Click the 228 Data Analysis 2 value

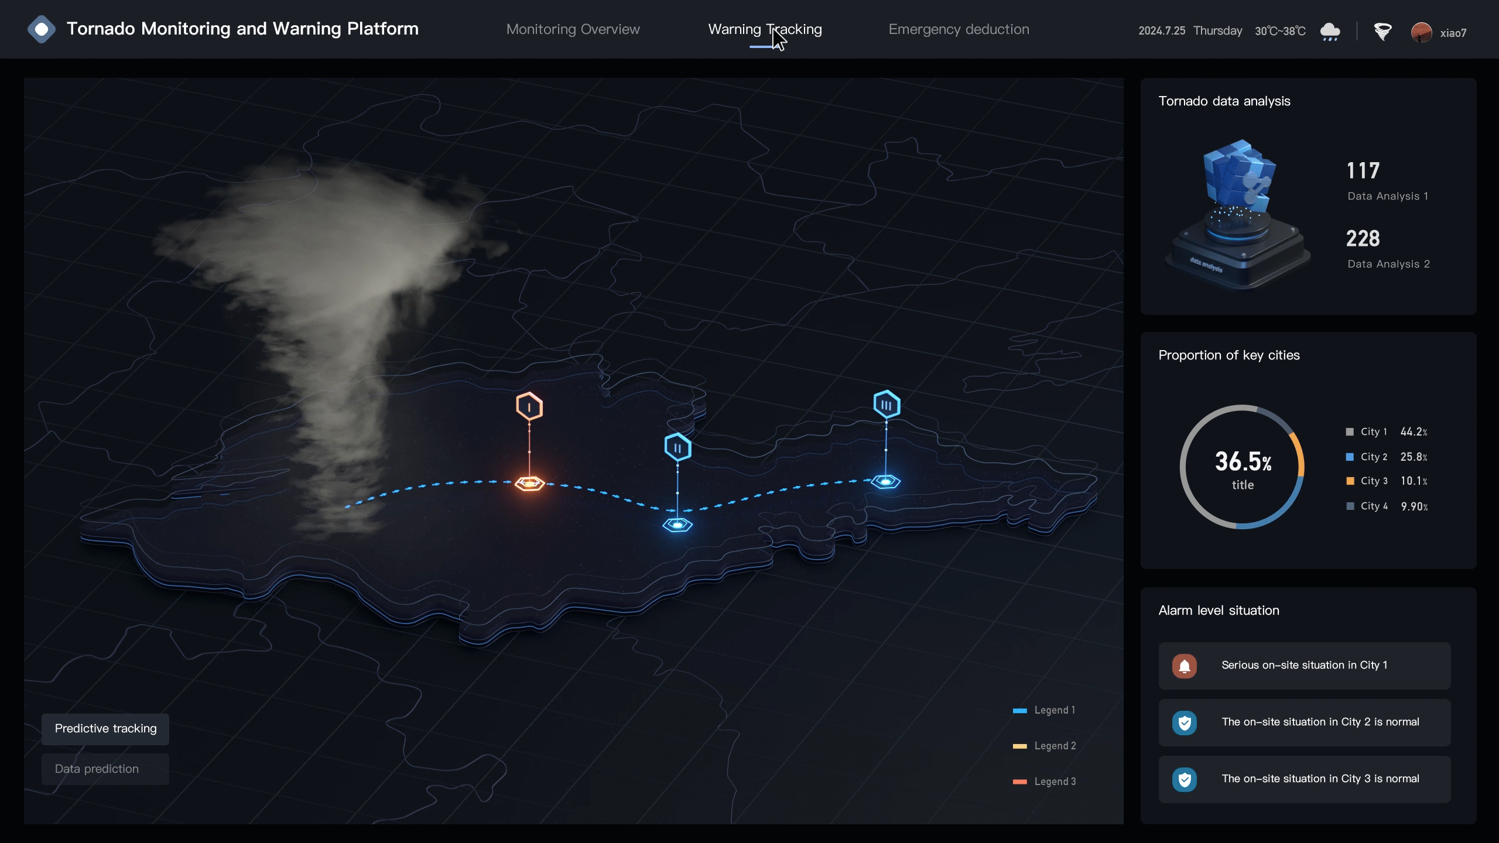coord(1363,238)
